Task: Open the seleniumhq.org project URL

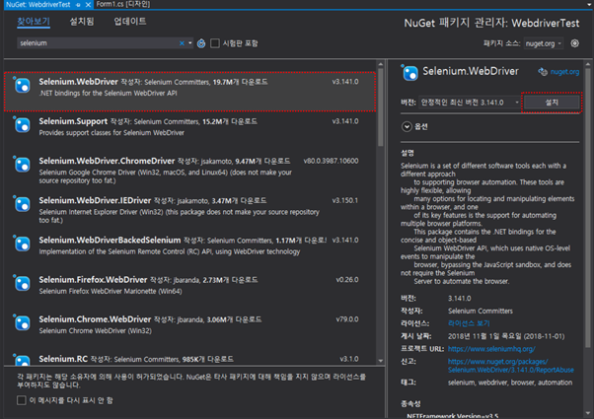Action: click(x=491, y=349)
